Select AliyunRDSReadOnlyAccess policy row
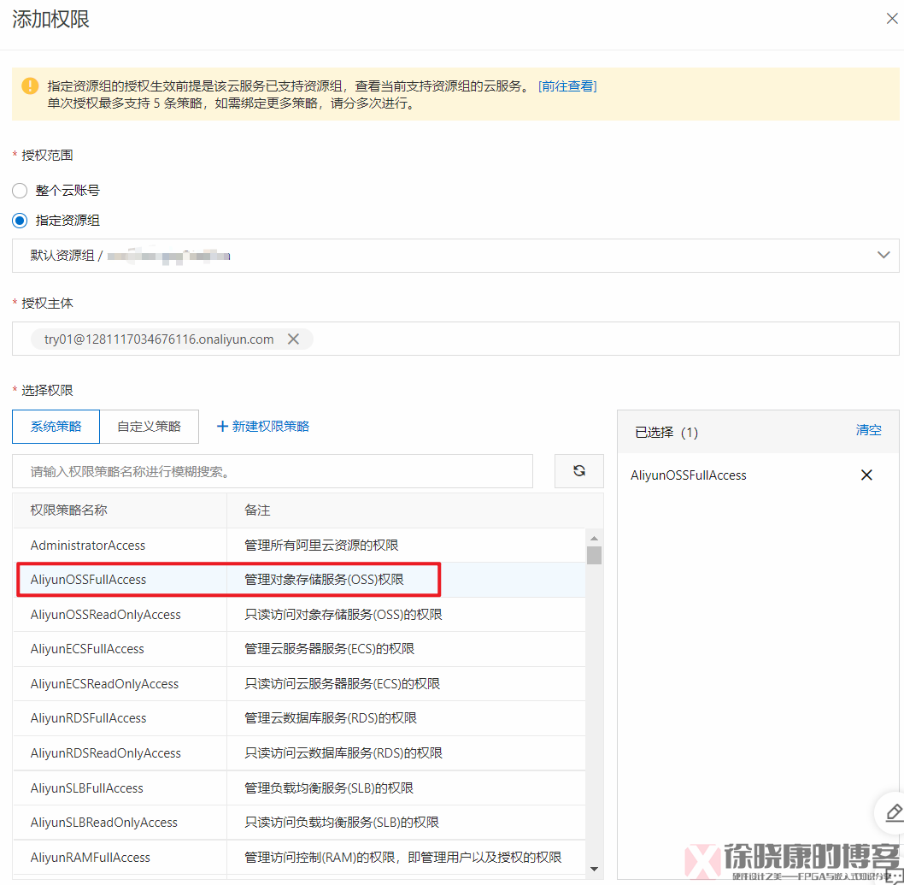Screen dimensions: 904x885 pyautogui.click(x=299, y=752)
